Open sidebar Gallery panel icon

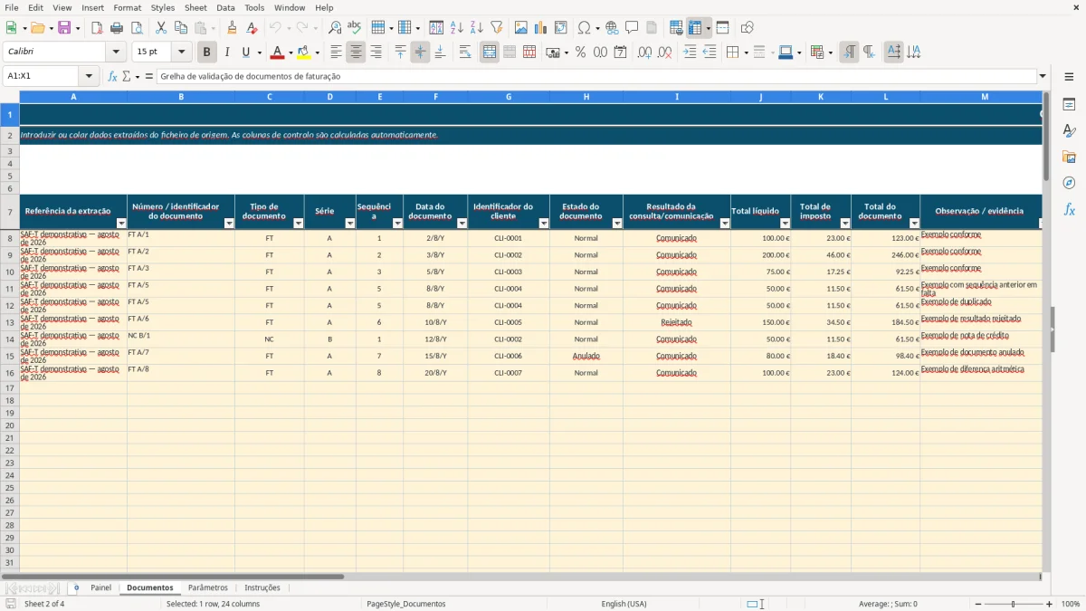point(1069,158)
